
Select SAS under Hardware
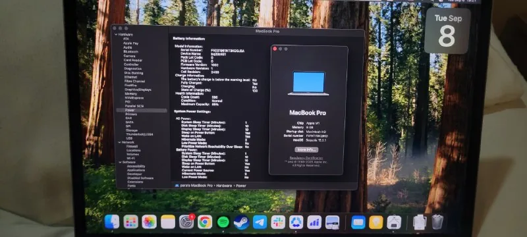(128, 118)
